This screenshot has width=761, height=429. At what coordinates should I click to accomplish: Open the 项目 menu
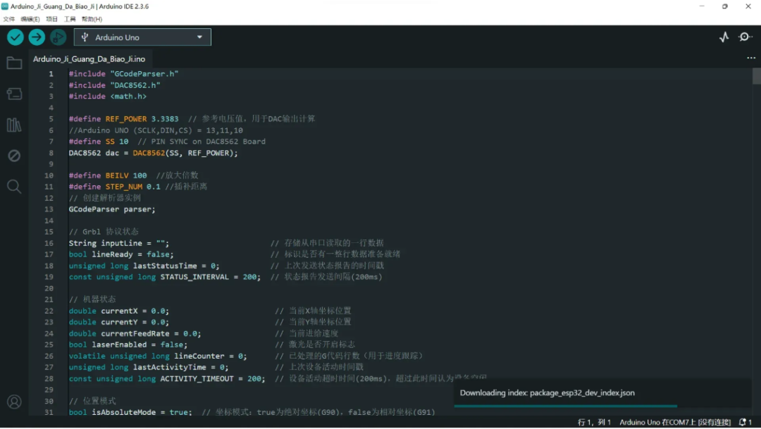coord(51,20)
